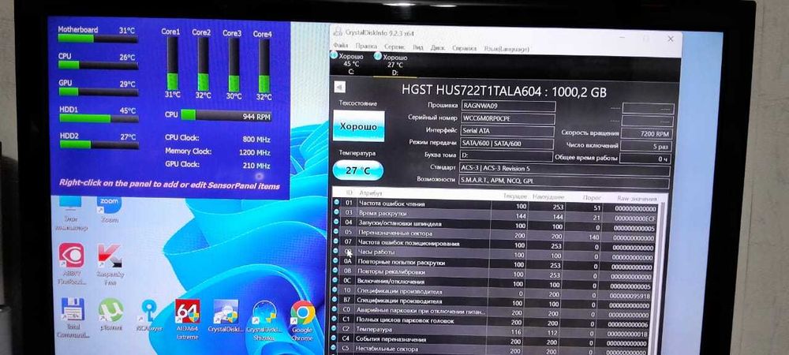
Task: Launch the Google Chrome desktop shortcut
Action: pyautogui.click(x=302, y=319)
